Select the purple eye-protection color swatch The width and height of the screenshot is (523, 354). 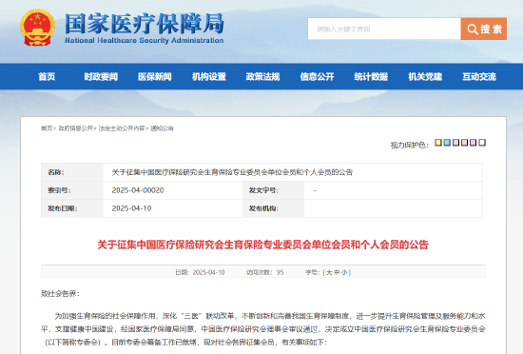tap(473, 143)
